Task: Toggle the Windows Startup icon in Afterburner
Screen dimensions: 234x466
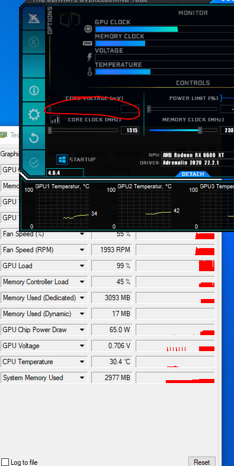Action: [x=62, y=160]
